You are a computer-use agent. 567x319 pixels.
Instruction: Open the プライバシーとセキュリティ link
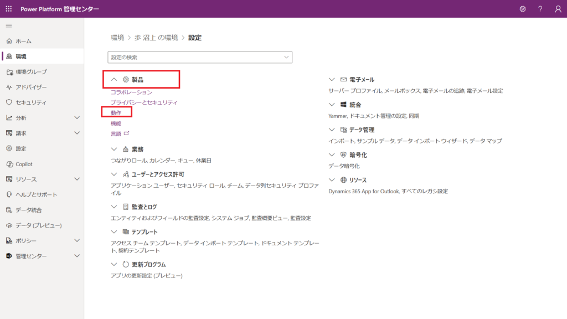144,102
